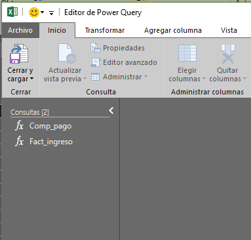Click the Actualizar vista previa icon

[68, 54]
